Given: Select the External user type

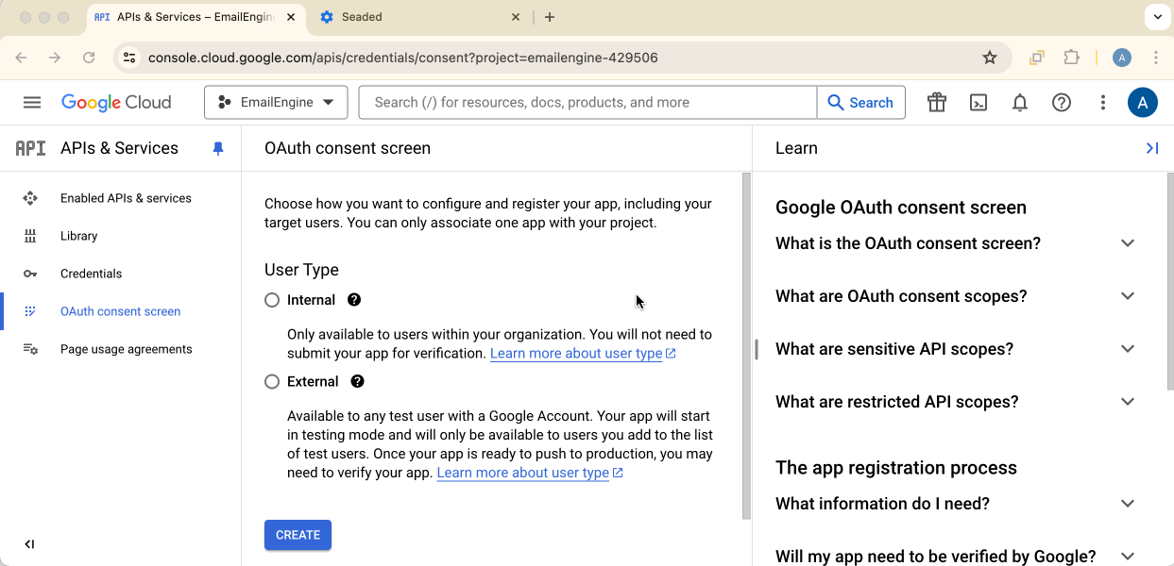Looking at the screenshot, I should [273, 381].
